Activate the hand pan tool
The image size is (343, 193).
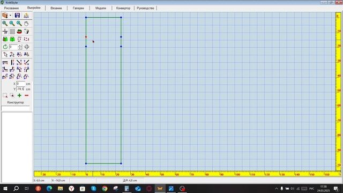26,24
